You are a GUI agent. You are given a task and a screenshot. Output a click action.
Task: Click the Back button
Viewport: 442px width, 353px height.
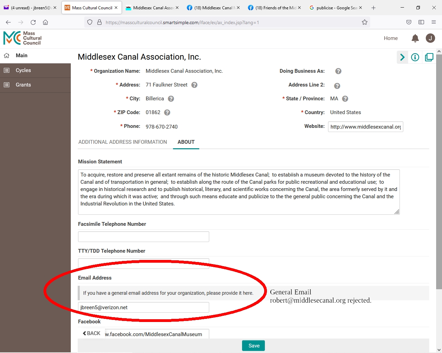pos(92,333)
